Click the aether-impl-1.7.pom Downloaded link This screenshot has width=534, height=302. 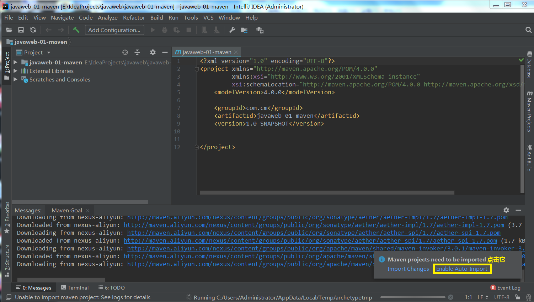coord(314,225)
